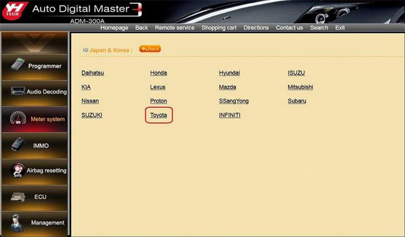This screenshot has width=405, height=237.
Task: Select the Nissan brand link
Action: coord(90,101)
